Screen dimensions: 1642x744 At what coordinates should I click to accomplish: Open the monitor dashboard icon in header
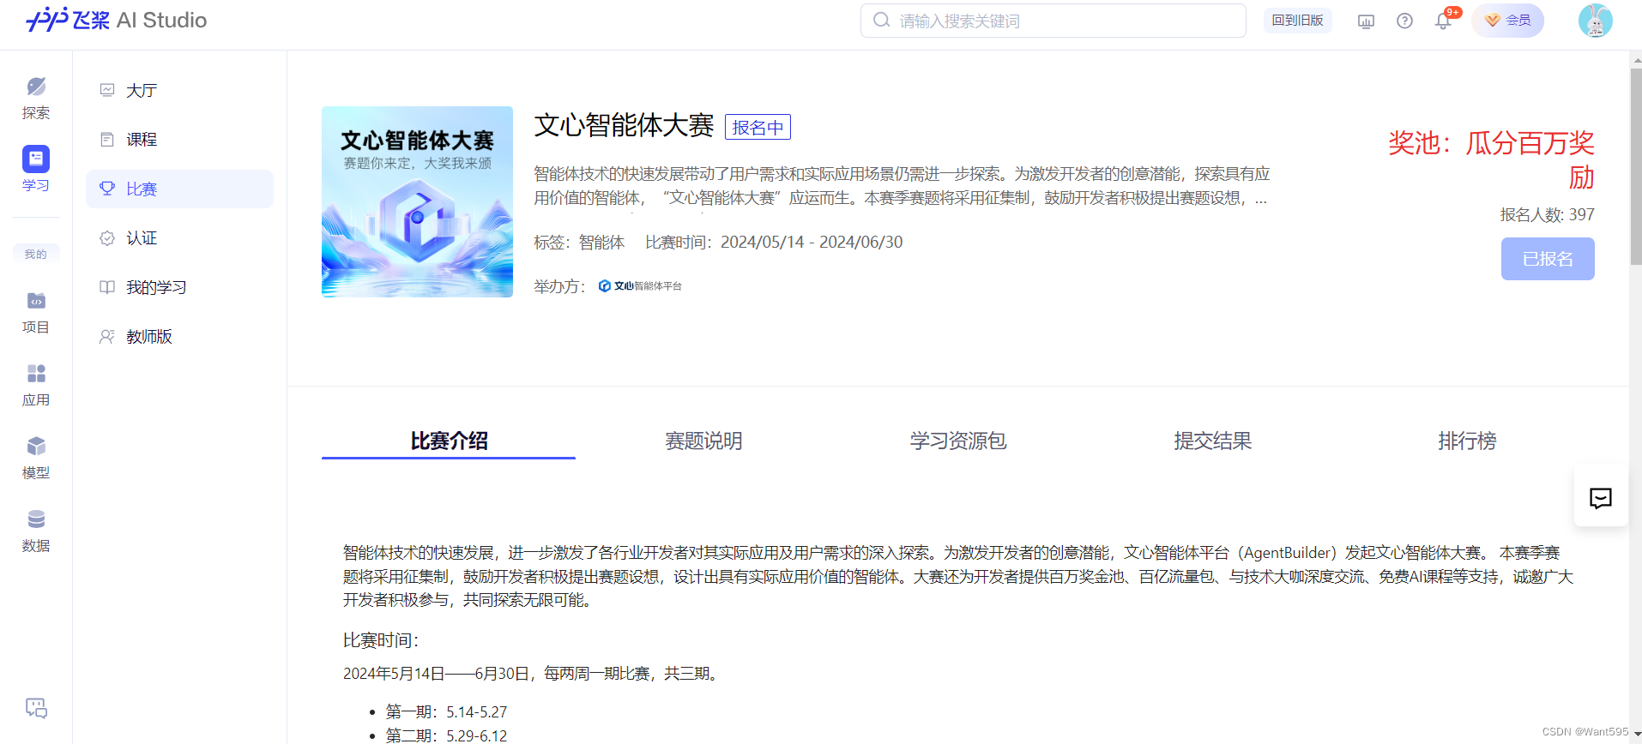[x=1366, y=21]
